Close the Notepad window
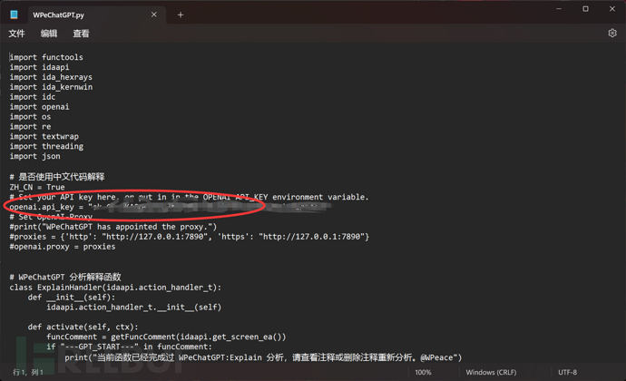 tap(611, 9)
